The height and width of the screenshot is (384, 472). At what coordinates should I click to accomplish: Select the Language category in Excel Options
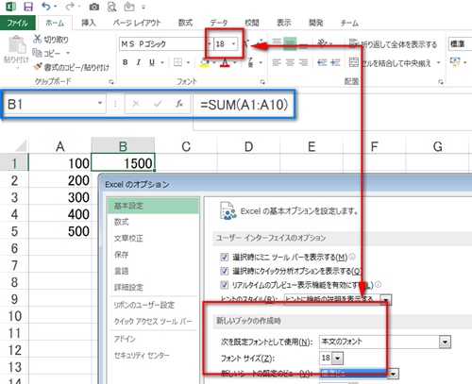153,271
